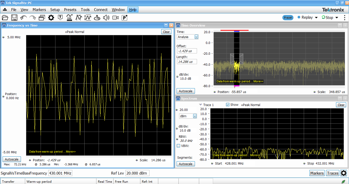The height and width of the screenshot is (184, 349).
Task: Open the Presets menu
Action: [x=70, y=10]
